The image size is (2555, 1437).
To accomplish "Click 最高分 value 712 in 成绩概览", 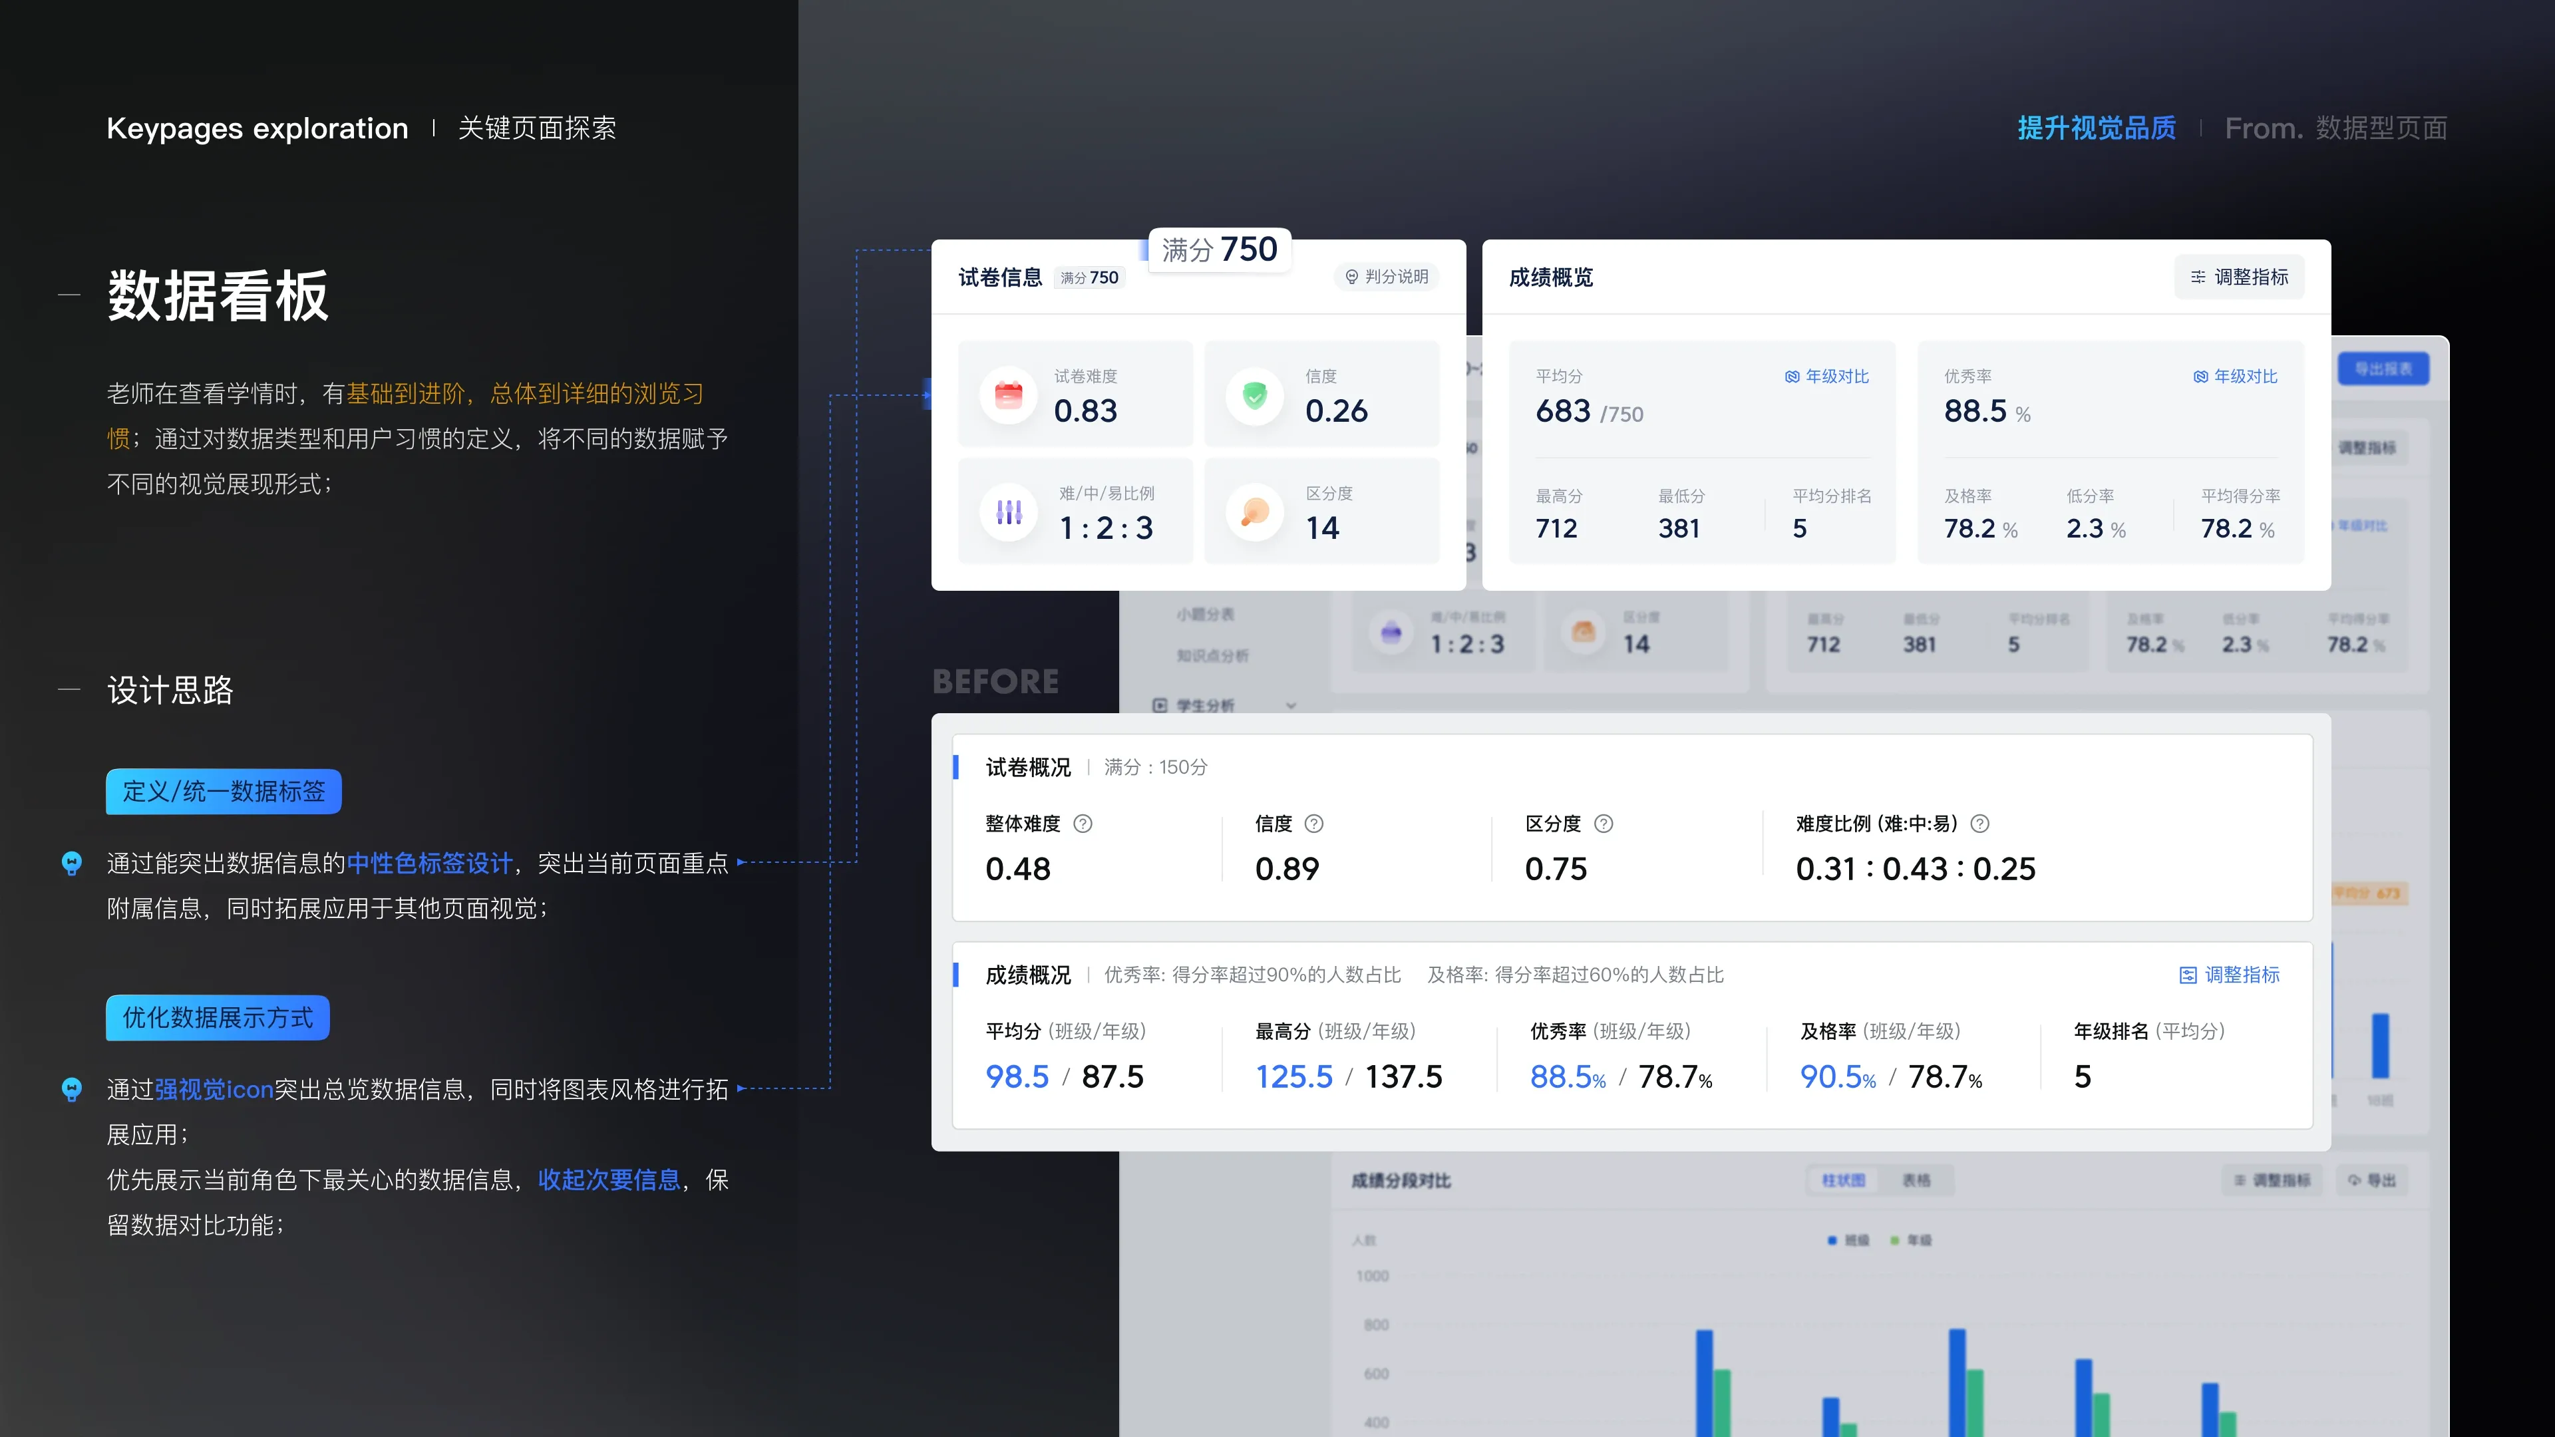I will click(1556, 529).
